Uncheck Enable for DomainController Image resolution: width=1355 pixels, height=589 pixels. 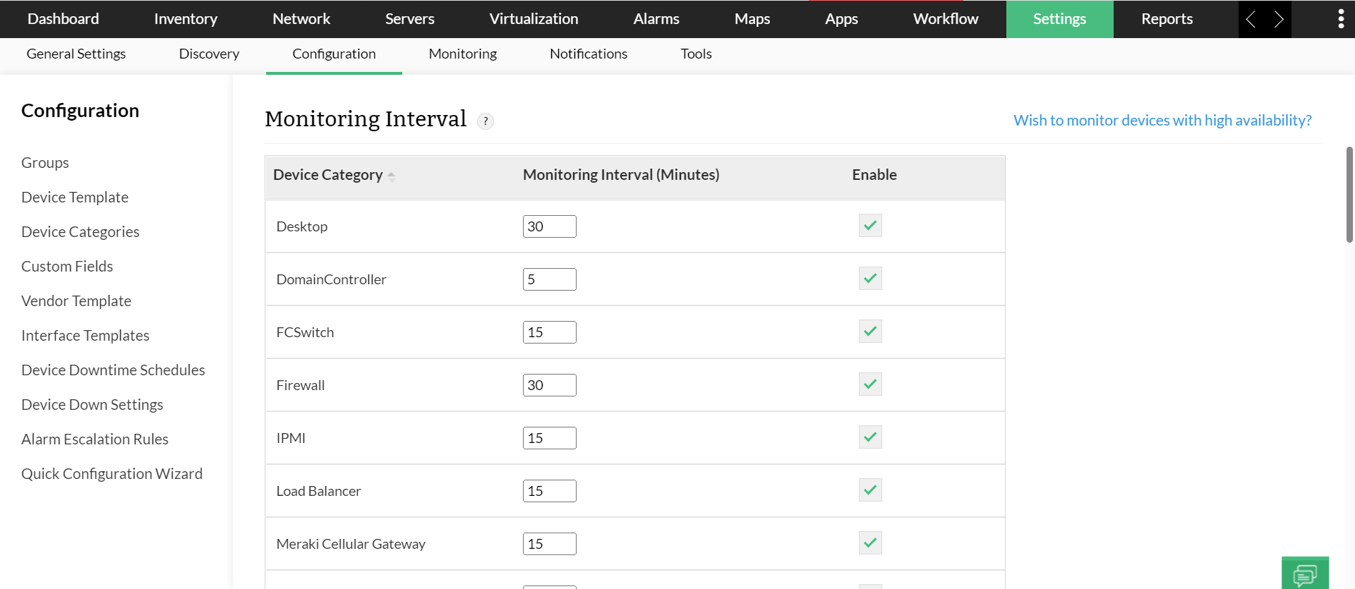coord(870,279)
